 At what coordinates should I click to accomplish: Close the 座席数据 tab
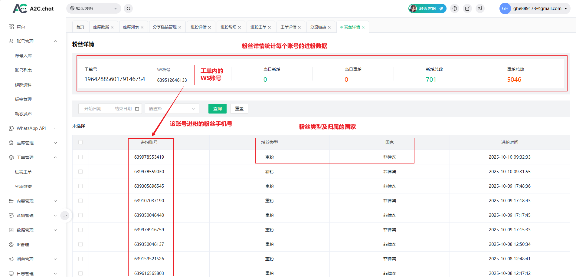pos(112,27)
